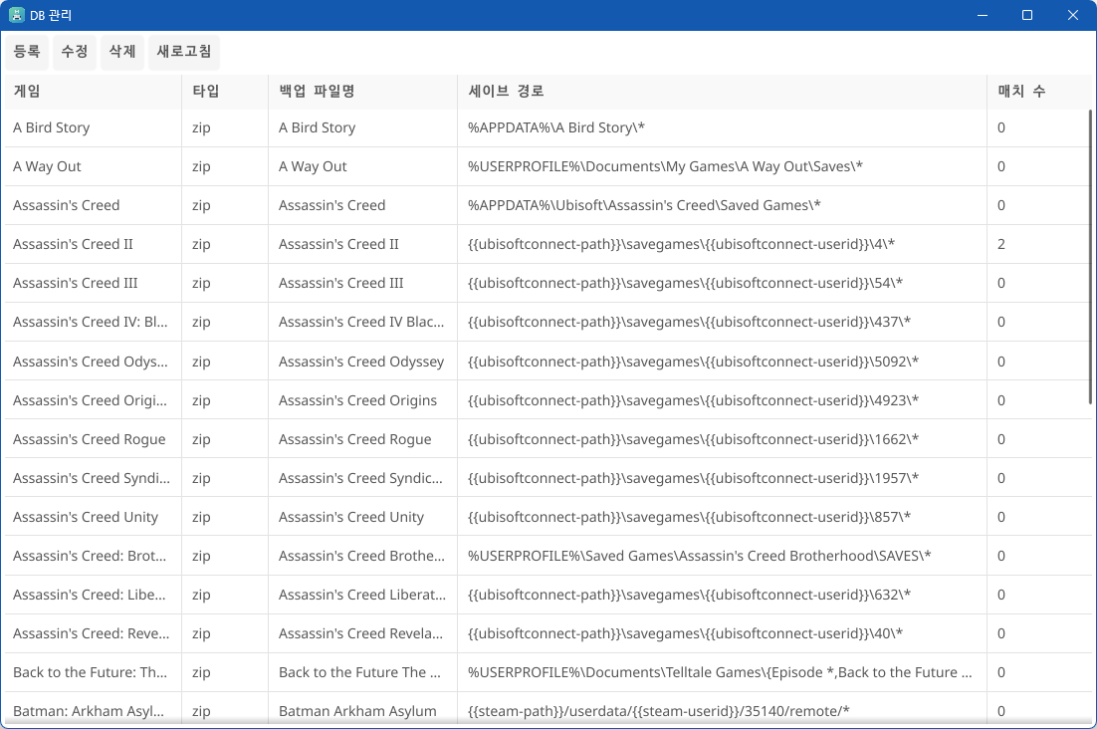Click the save path ending in \5092\*
Viewport: 1097px width, 729px height.
[693, 362]
